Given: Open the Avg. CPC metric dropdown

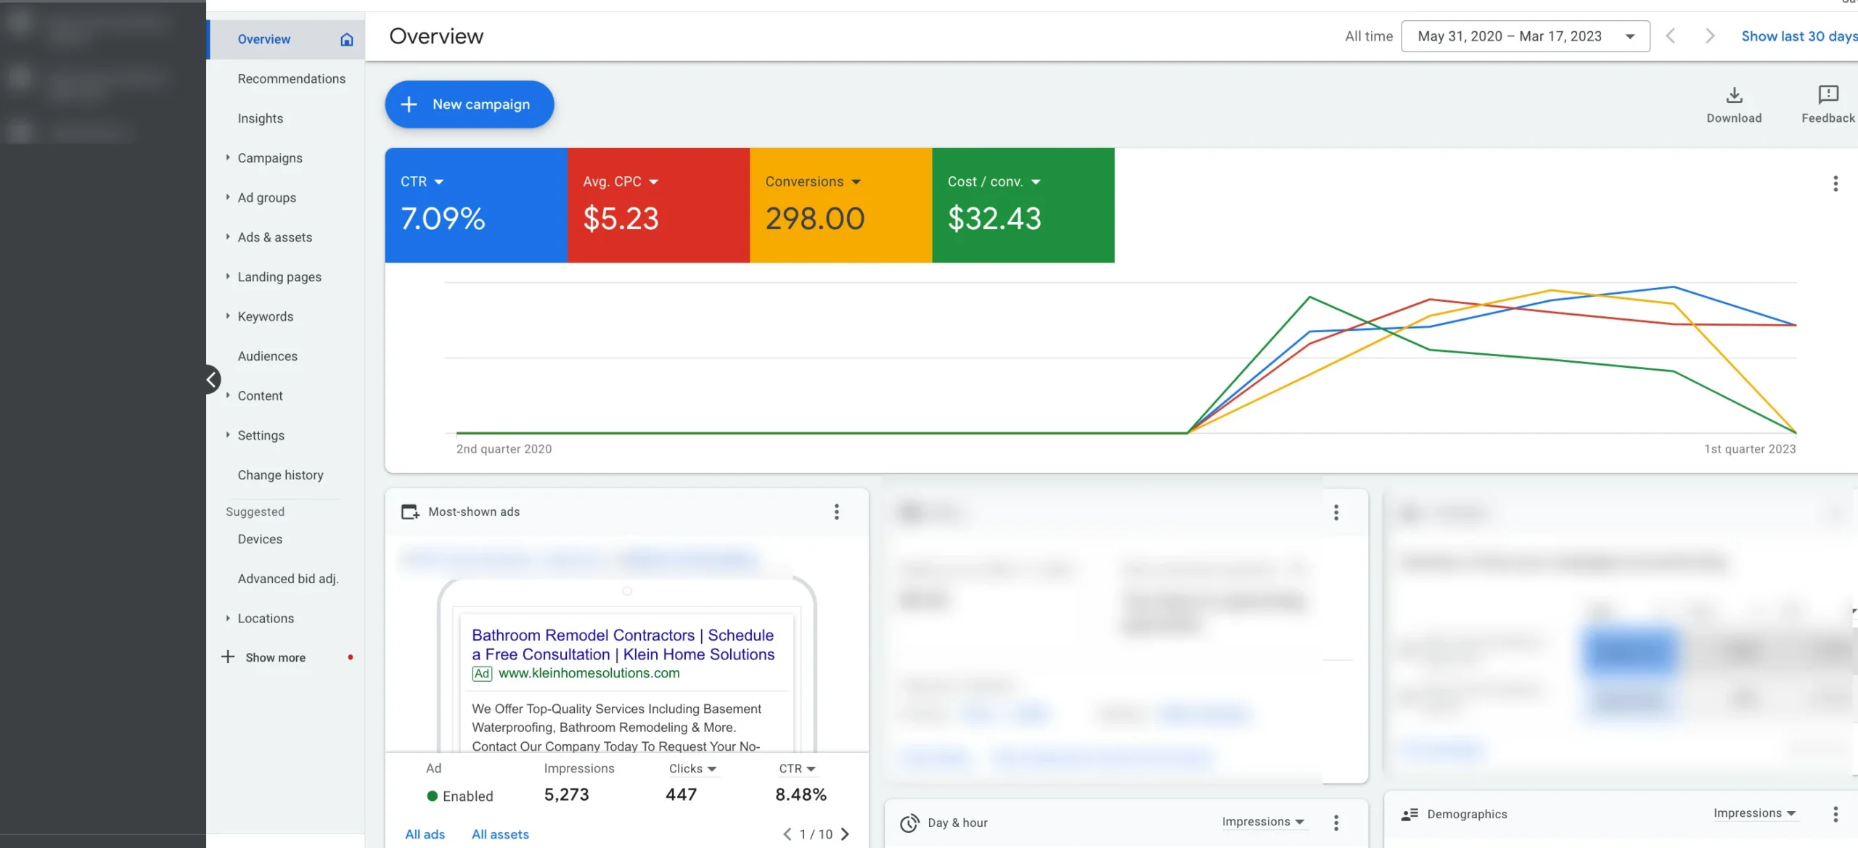Looking at the screenshot, I should coord(653,182).
